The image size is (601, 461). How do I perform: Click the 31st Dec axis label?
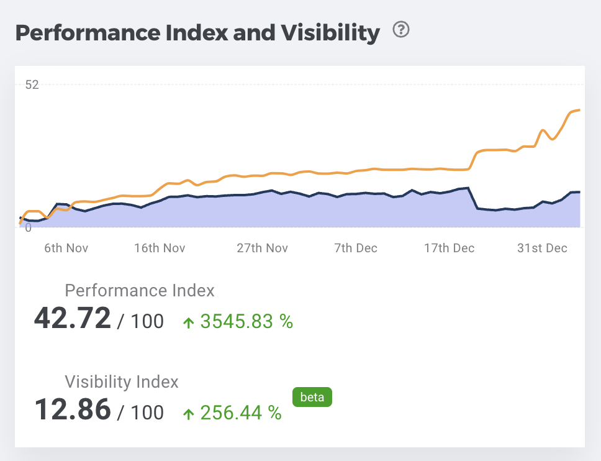[x=542, y=248]
